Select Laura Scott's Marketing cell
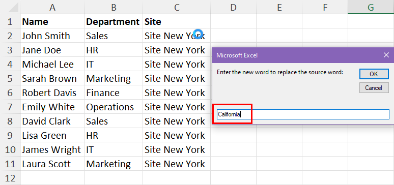Viewport: 394px width, 185px height. pyautogui.click(x=114, y=164)
